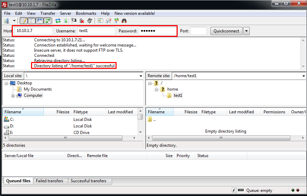The height and width of the screenshot is (196, 307).
Task: Toggle directory comparison
Action: (108, 21)
